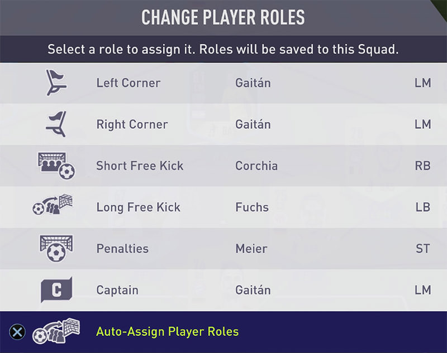Click the Left Corner flag icon

pos(56,83)
